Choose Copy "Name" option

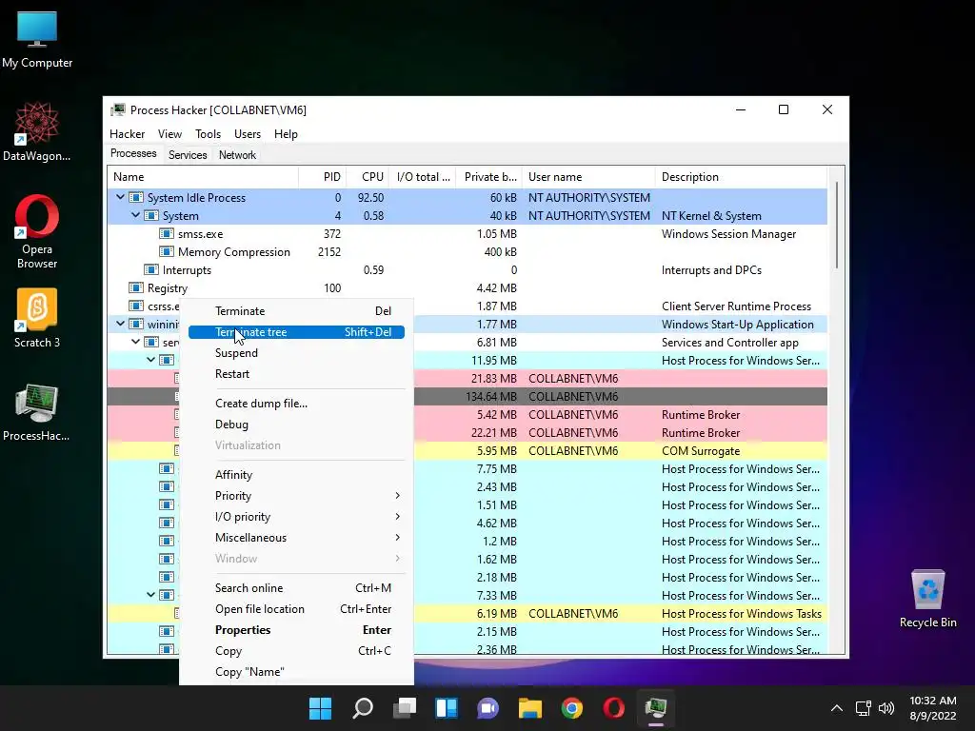point(297,673)
